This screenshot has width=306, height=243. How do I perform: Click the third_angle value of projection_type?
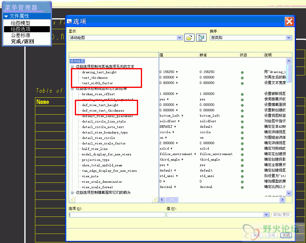171,159
